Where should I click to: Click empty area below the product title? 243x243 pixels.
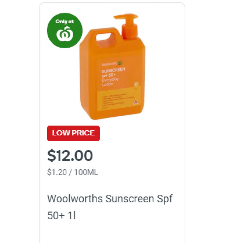pyautogui.click(x=112, y=232)
